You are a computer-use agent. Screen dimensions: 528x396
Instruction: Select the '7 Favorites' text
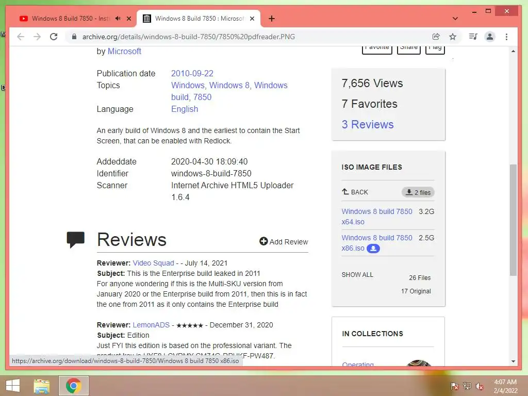pyautogui.click(x=369, y=104)
